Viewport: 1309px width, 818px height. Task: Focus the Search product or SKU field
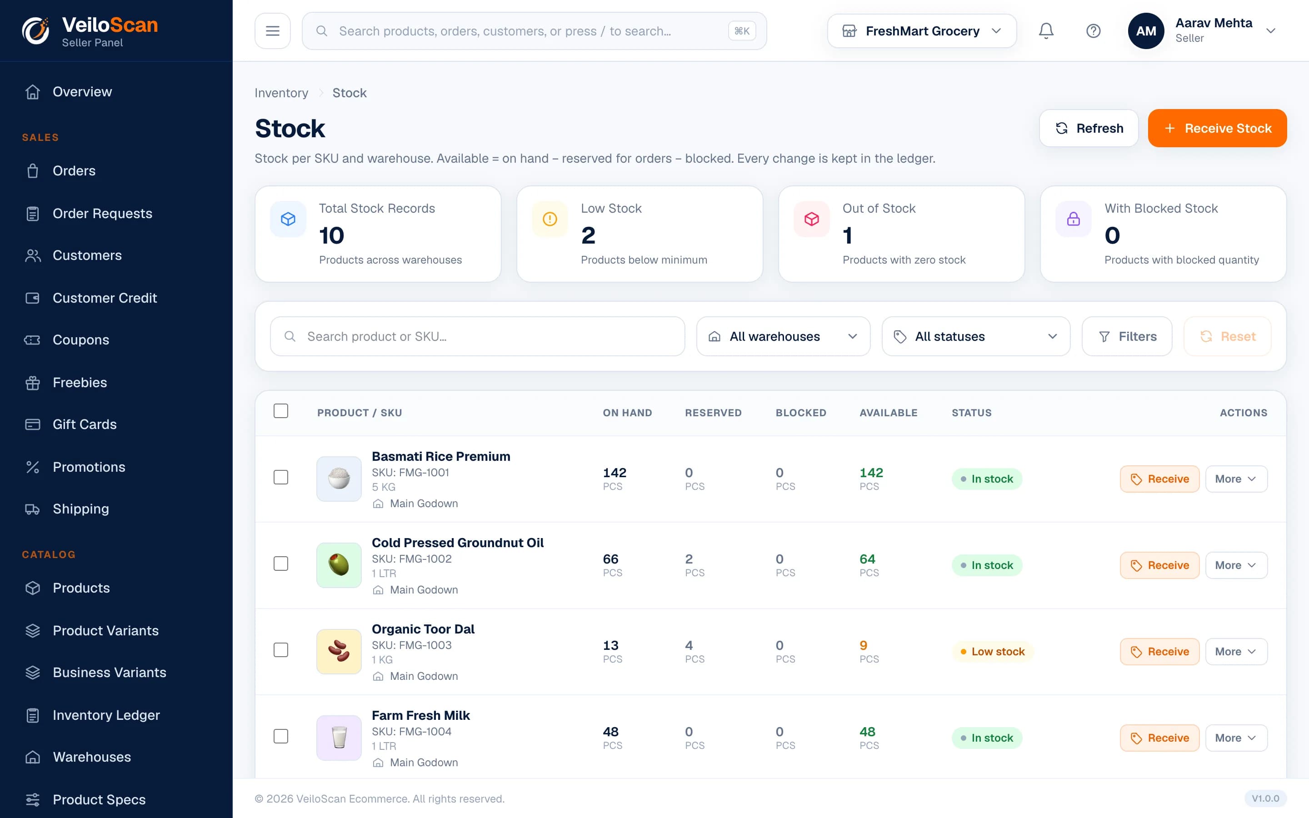(x=478, y=336)
